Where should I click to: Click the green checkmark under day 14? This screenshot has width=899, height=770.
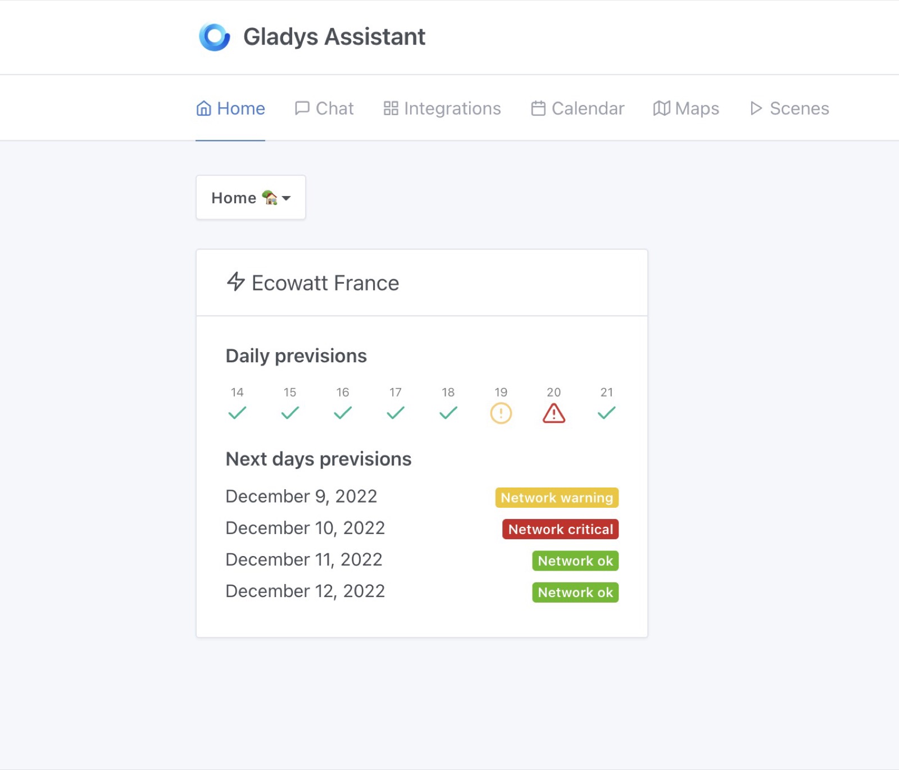[237, 413]
